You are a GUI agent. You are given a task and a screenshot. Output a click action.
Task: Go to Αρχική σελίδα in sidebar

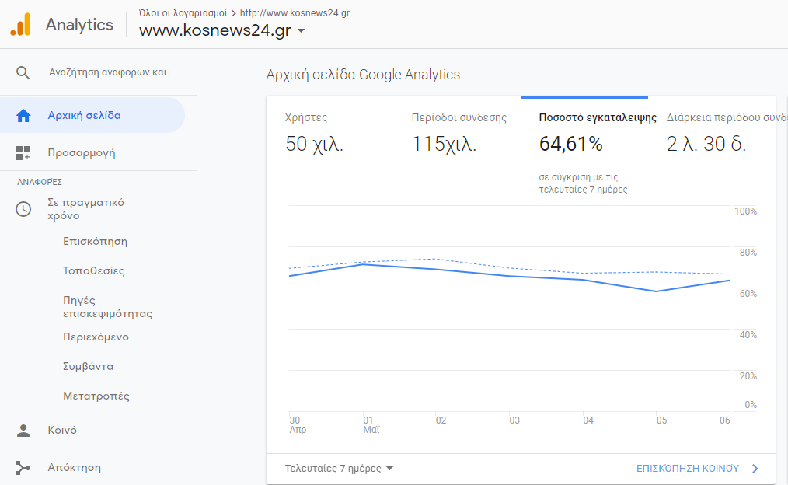(x=92, y=116)
